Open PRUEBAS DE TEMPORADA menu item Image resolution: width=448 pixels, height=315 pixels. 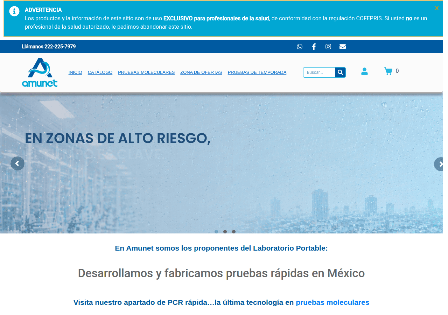pos(257,72)
